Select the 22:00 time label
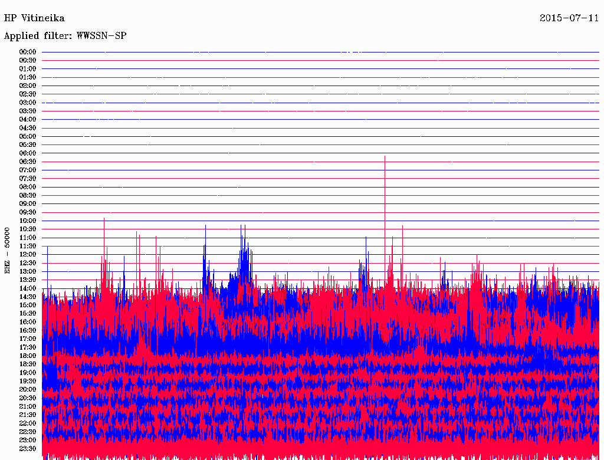 pos(28,423)
